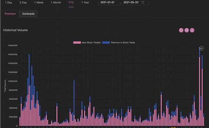The width and height of the screenshot is (209, 128).
Task: Download the Historical Volume chart
Action: 192,30
